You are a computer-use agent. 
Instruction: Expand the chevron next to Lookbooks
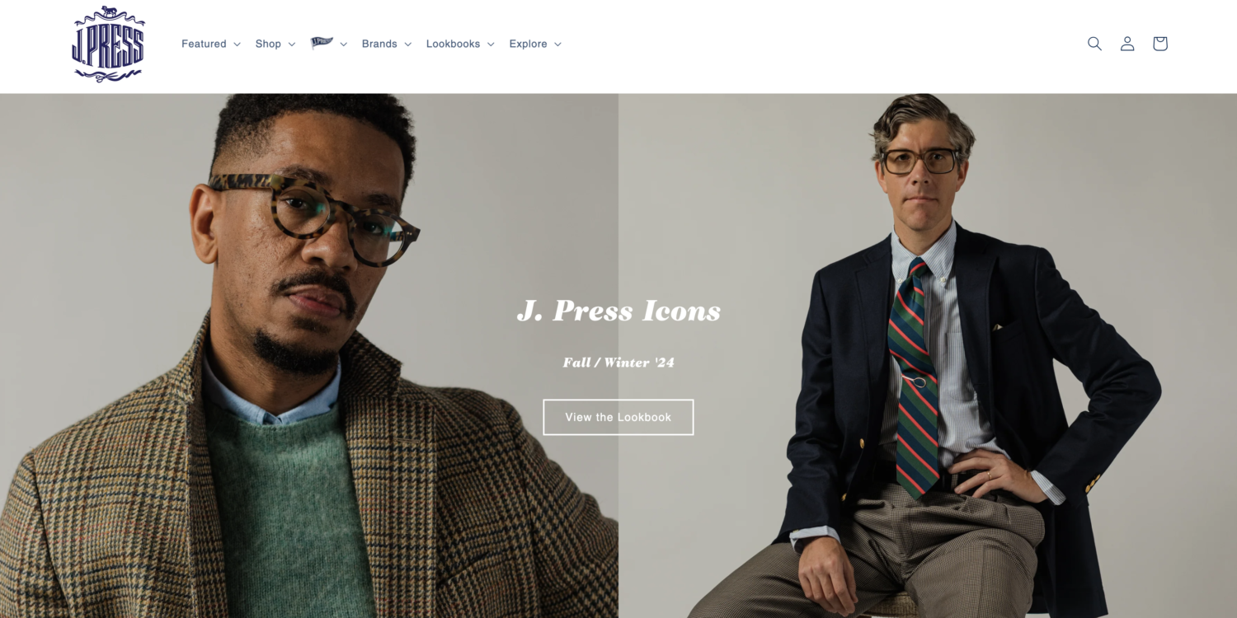point(491,44)
